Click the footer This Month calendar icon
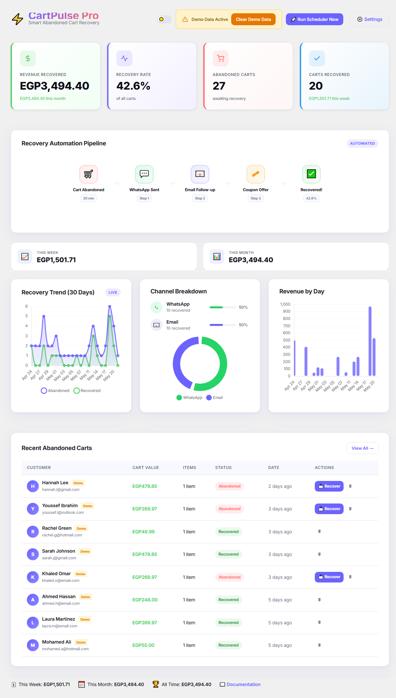The height and width of the screenshot is (698, 396). click(82, 684)
